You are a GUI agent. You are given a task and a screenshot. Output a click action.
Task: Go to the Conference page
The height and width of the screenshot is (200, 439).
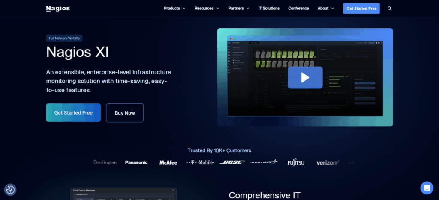298,8
